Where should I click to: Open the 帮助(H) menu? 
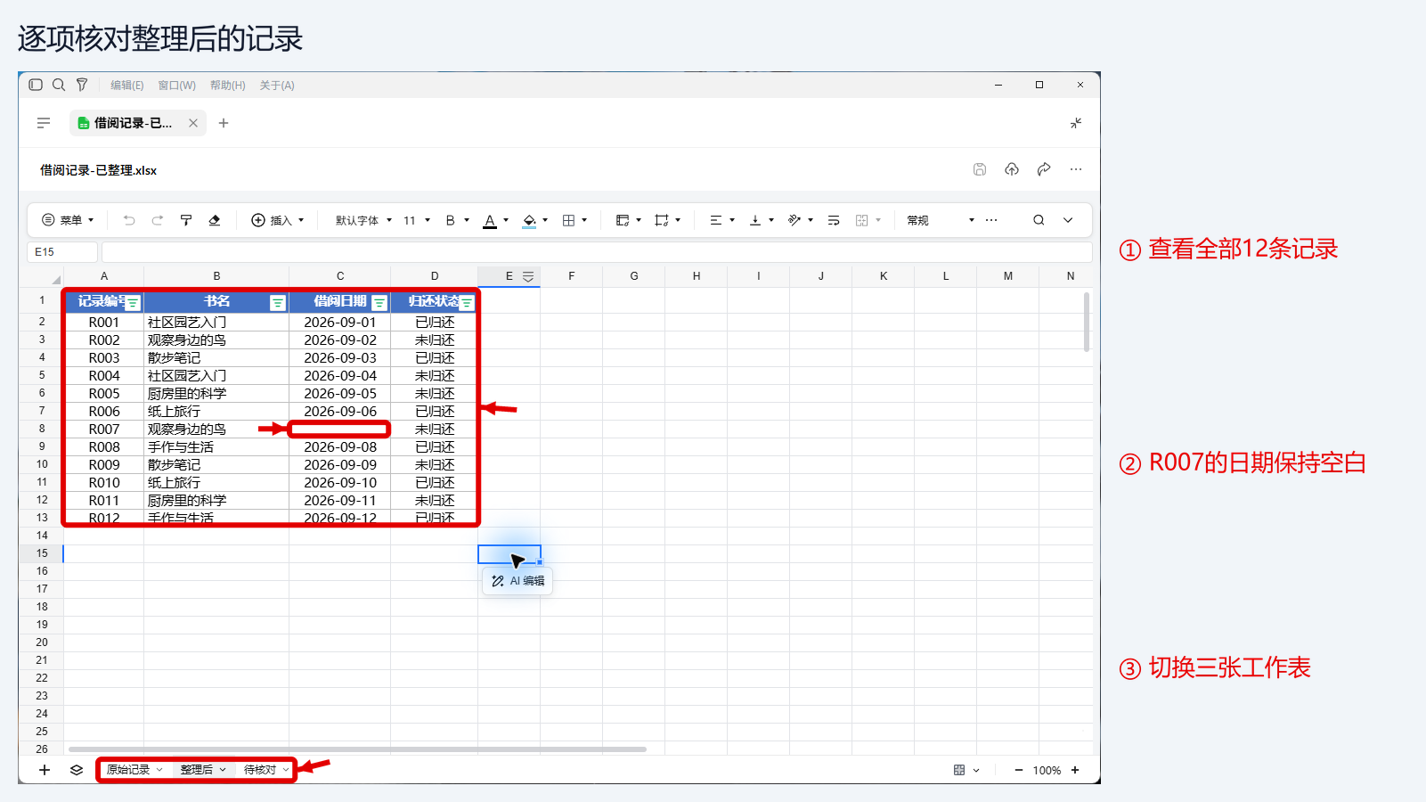[228, 86]
